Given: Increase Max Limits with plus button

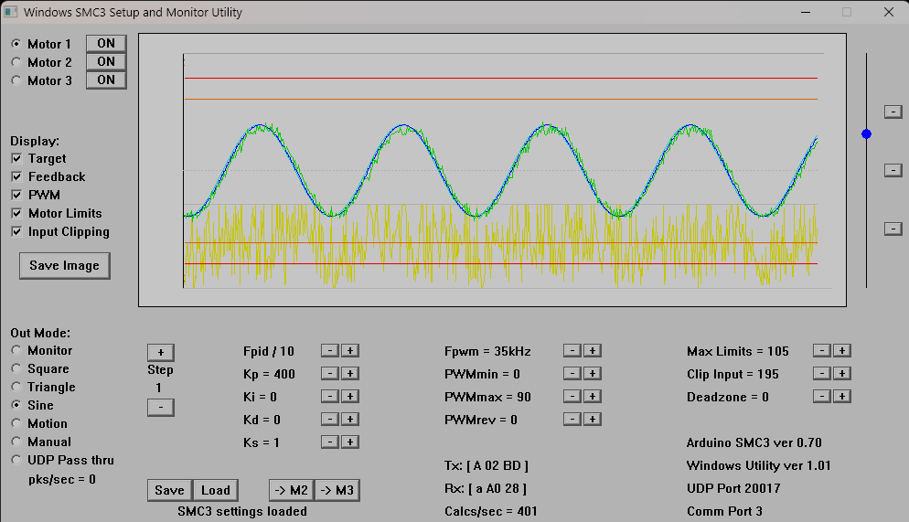Looking at the screenshot, I should coord(842,350).
